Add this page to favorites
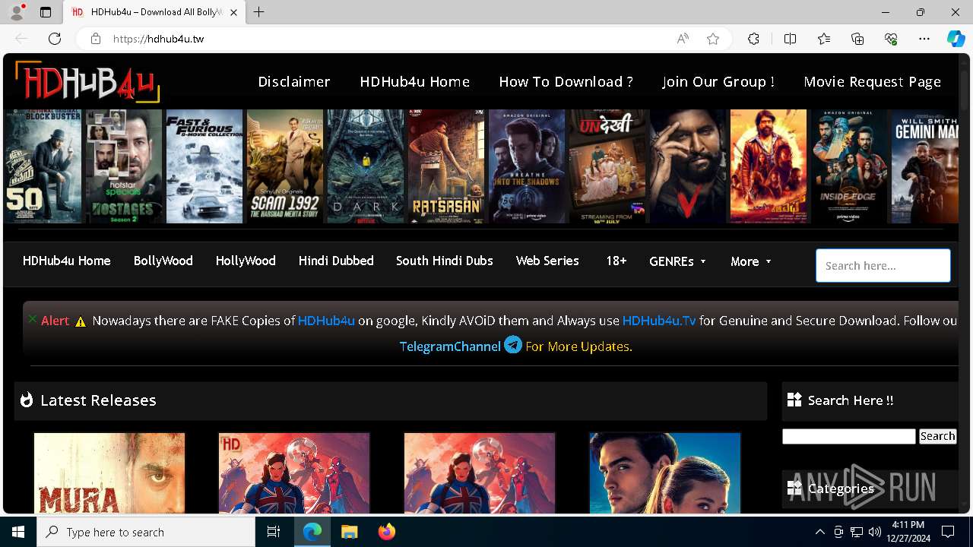 713,39
